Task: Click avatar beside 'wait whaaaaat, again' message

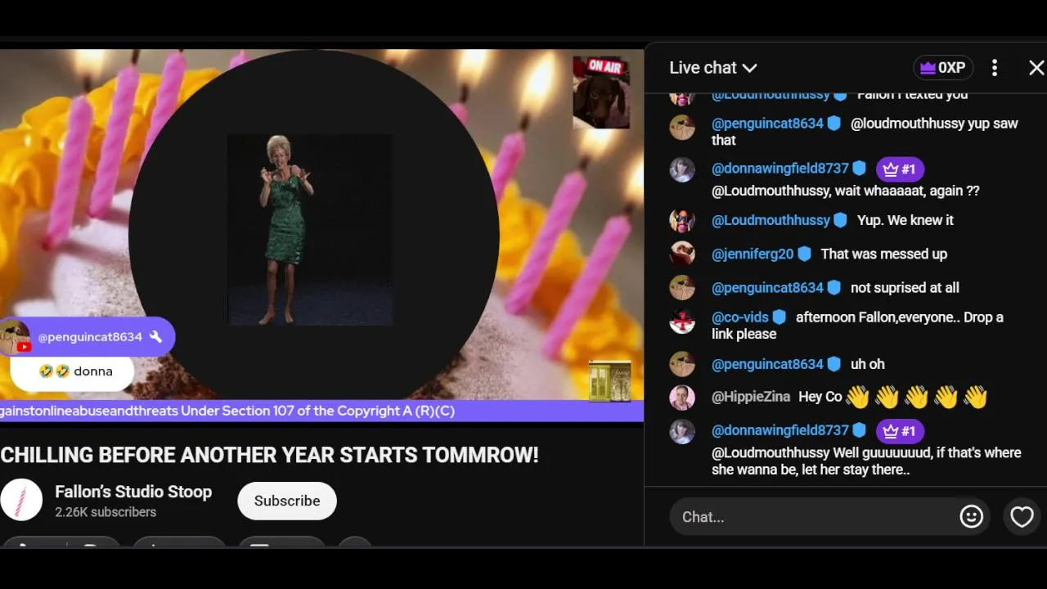Action: pos(682,170)
